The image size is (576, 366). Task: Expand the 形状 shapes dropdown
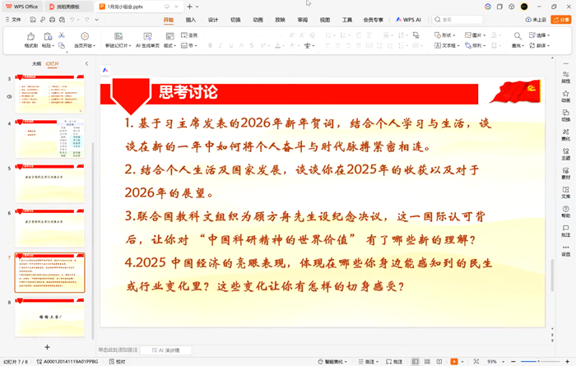pos(446,35)
